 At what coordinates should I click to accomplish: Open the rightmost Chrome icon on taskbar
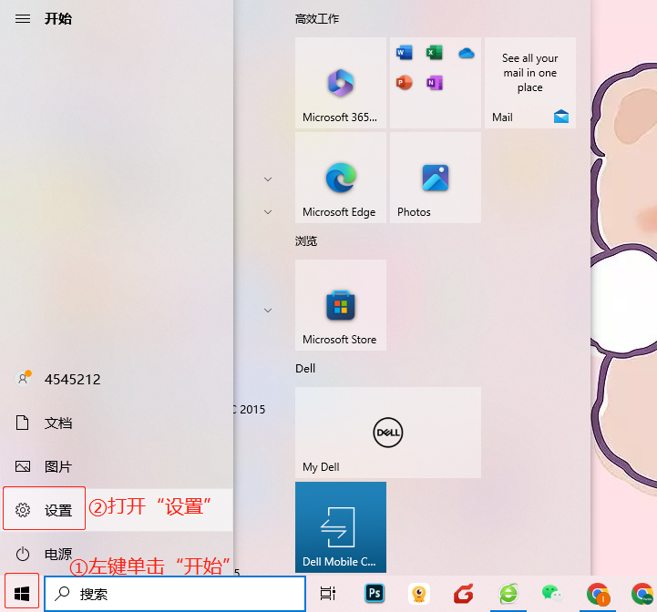tap(642, 594)
